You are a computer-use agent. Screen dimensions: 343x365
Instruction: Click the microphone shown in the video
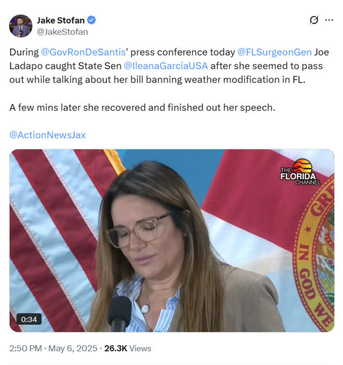click(x=120, y=314)
